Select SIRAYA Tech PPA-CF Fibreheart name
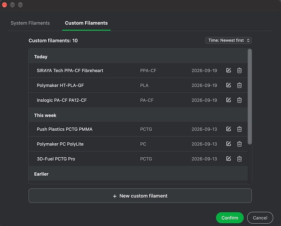This screenshot has height=226, width=281. pos(70,71)
